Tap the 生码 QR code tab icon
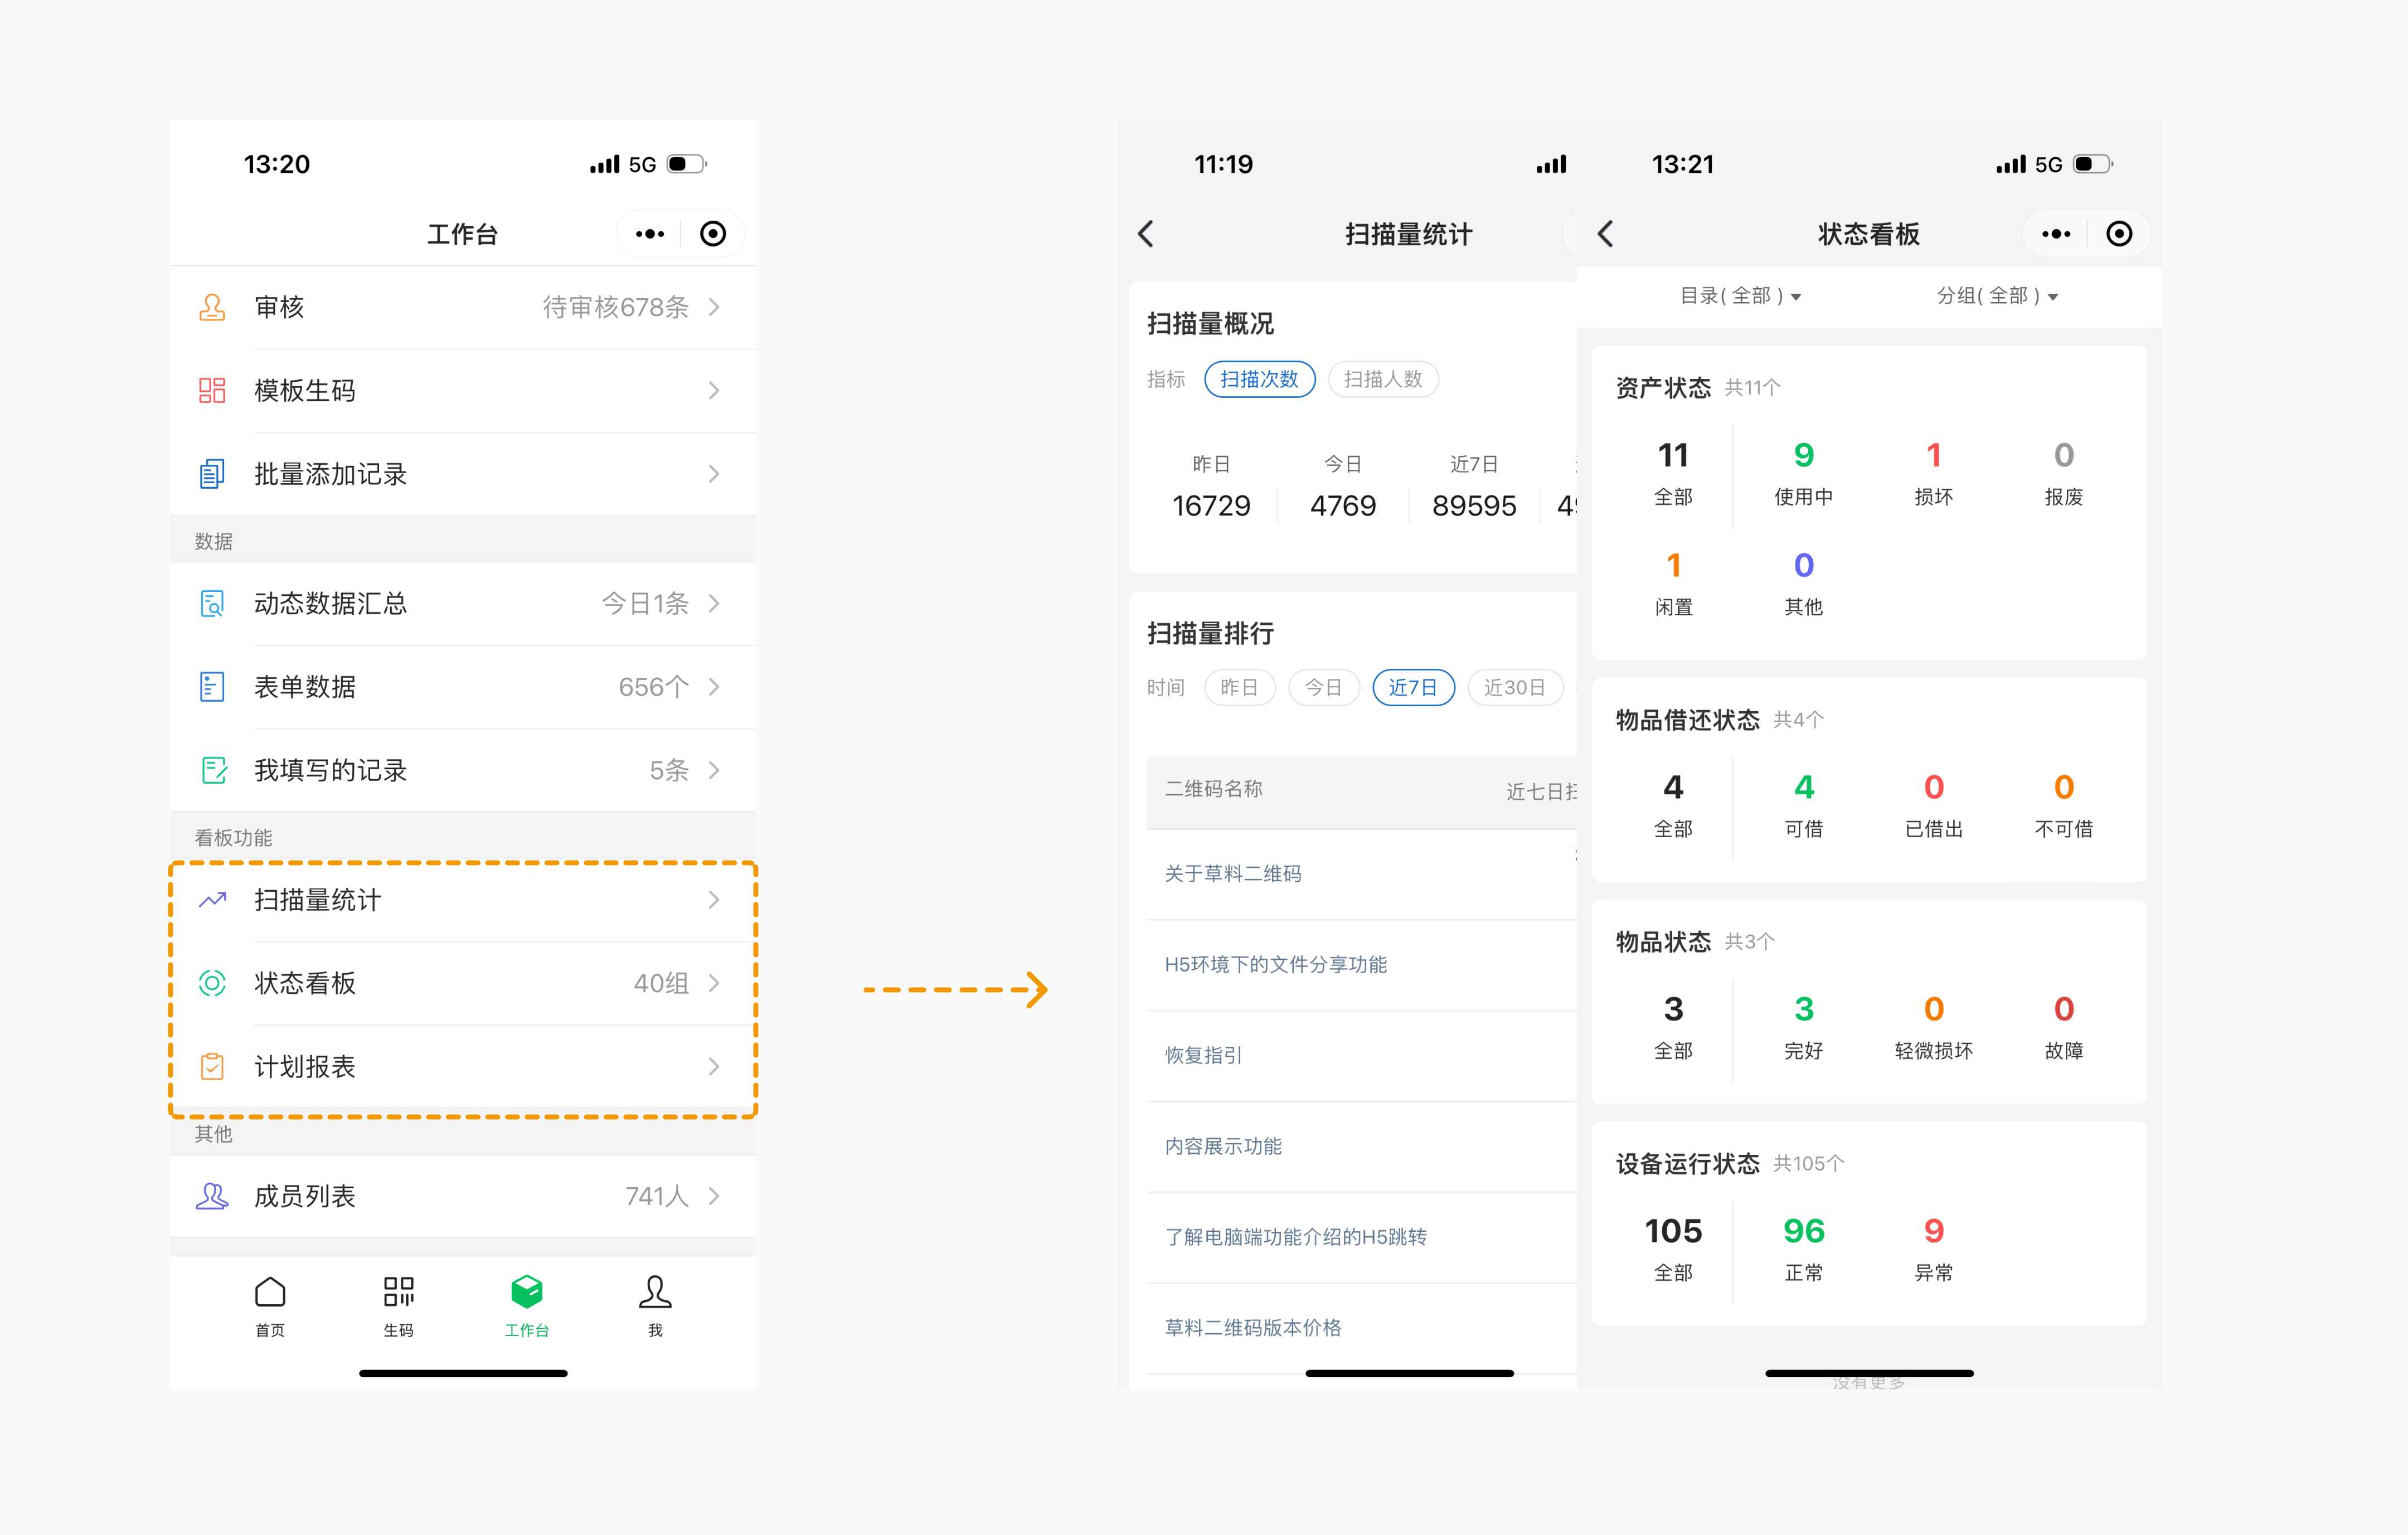 [398, 1292]
